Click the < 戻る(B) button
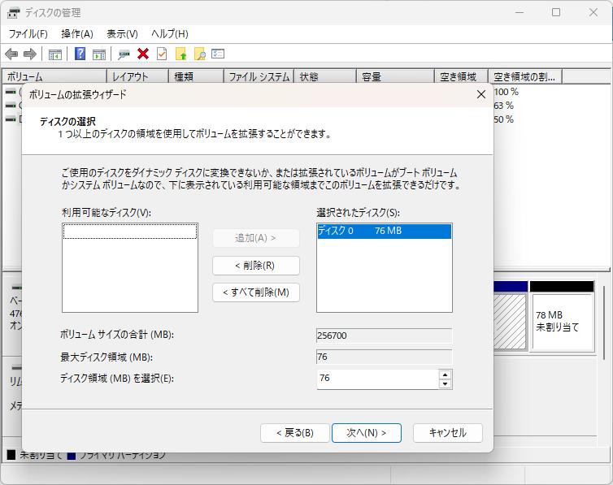 [295, 433]
